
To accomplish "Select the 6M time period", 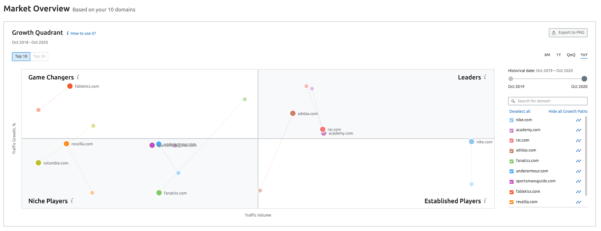I will click(547, 55).
